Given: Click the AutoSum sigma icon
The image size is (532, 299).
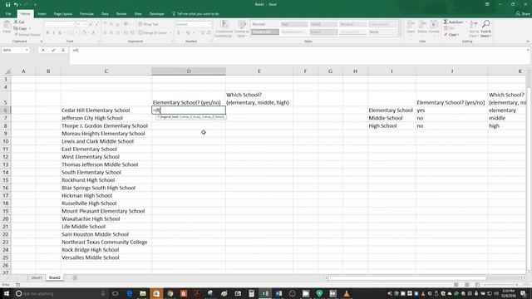Looking at the screenshot, I should click(446, 22).
